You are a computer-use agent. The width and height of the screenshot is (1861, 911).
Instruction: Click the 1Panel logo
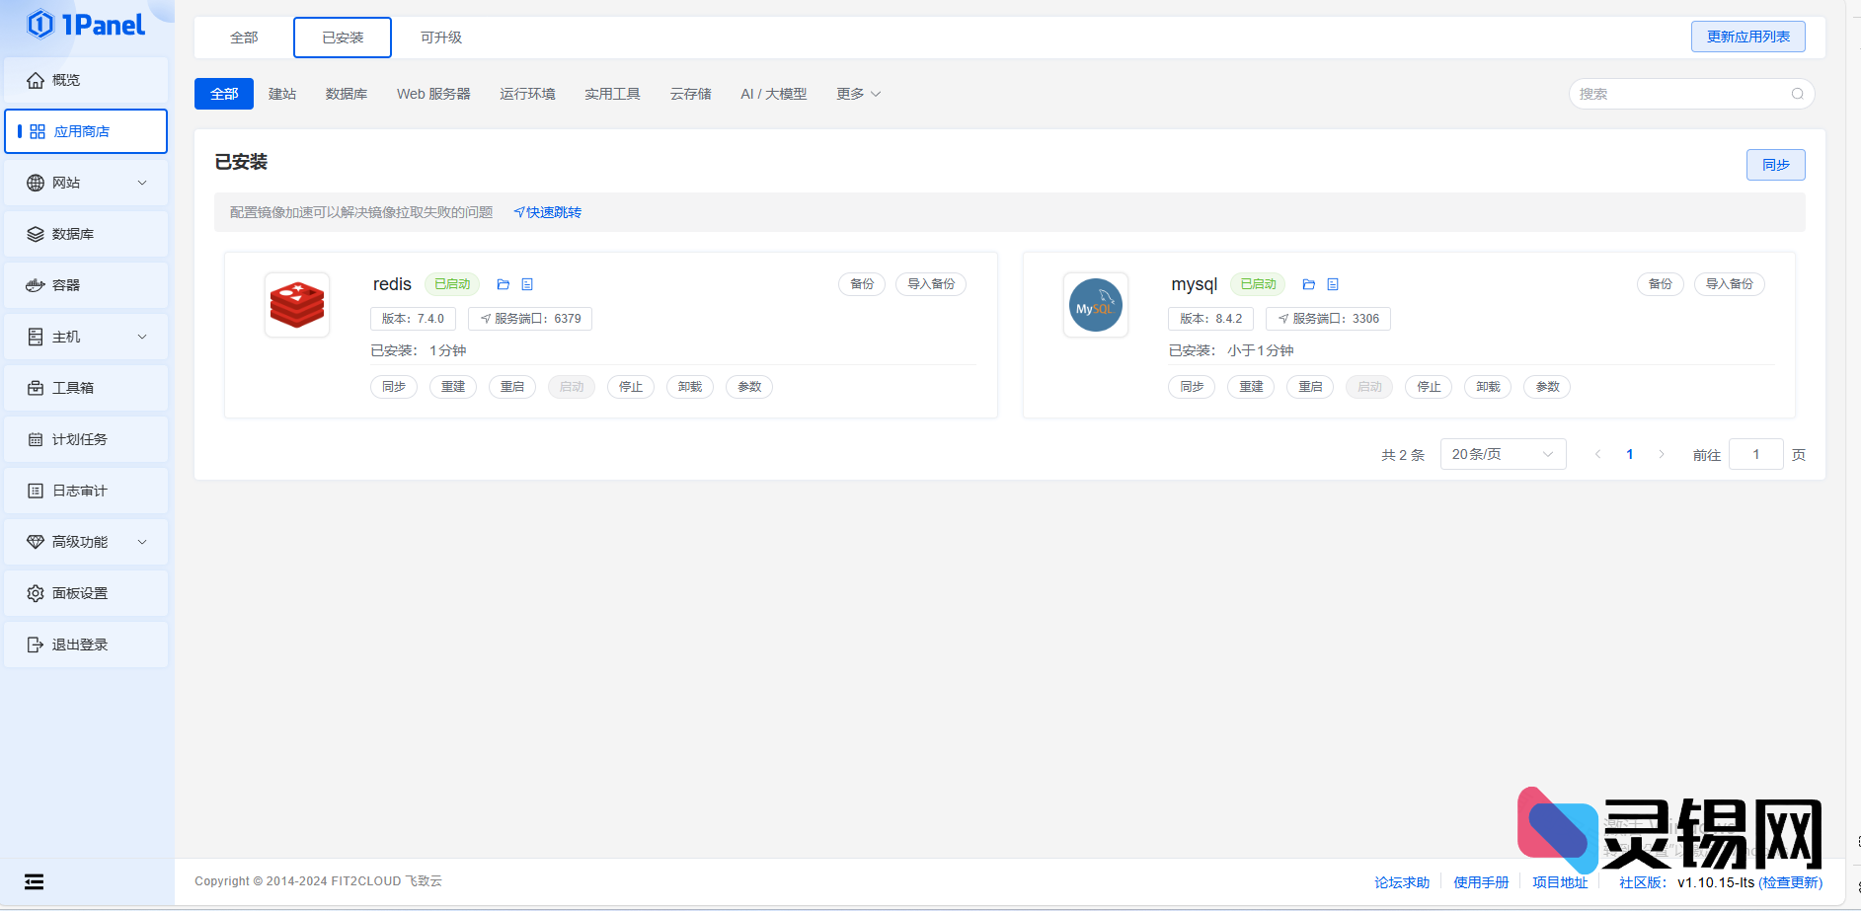[86, 25]
